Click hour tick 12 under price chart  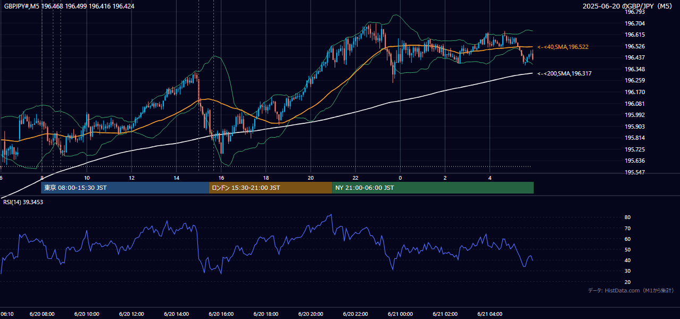131,178
